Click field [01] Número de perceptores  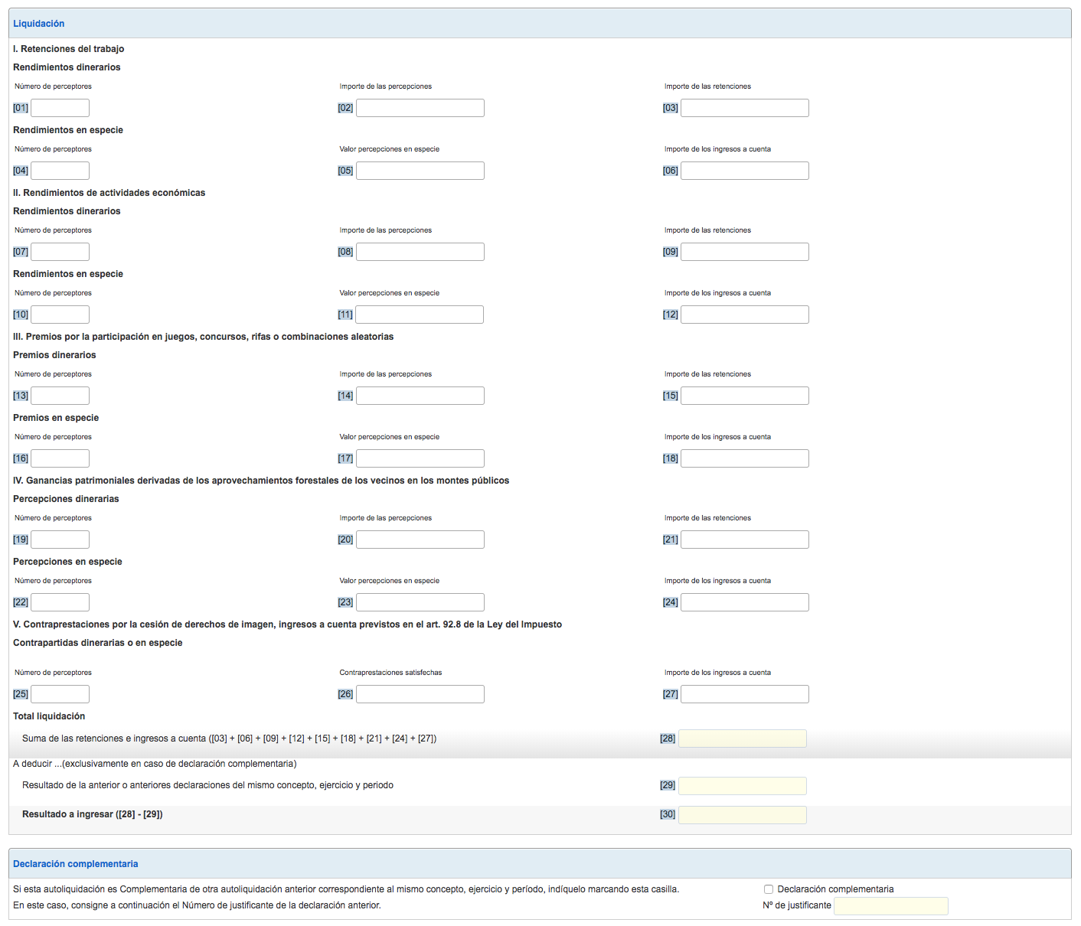[60, 108]
